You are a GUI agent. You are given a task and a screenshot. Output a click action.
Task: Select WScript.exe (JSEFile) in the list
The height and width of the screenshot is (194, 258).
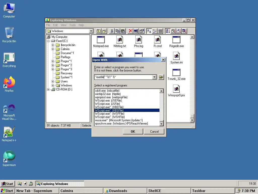(x=127, y=101)
